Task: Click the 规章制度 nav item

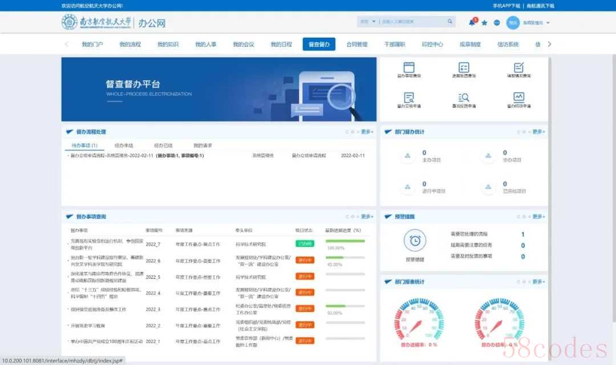Action: [470, 44]
